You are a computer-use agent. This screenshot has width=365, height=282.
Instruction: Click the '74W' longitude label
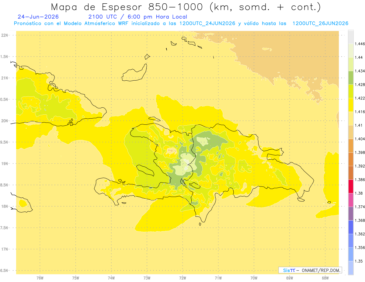click(111, 278)
